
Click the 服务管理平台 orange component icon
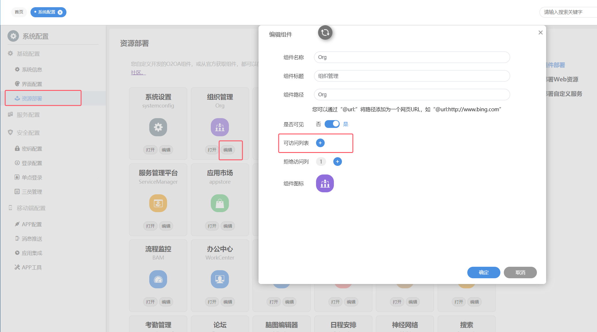click(158, 203)
